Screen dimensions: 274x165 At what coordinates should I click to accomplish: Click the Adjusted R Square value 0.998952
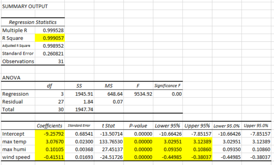[53, 46]
